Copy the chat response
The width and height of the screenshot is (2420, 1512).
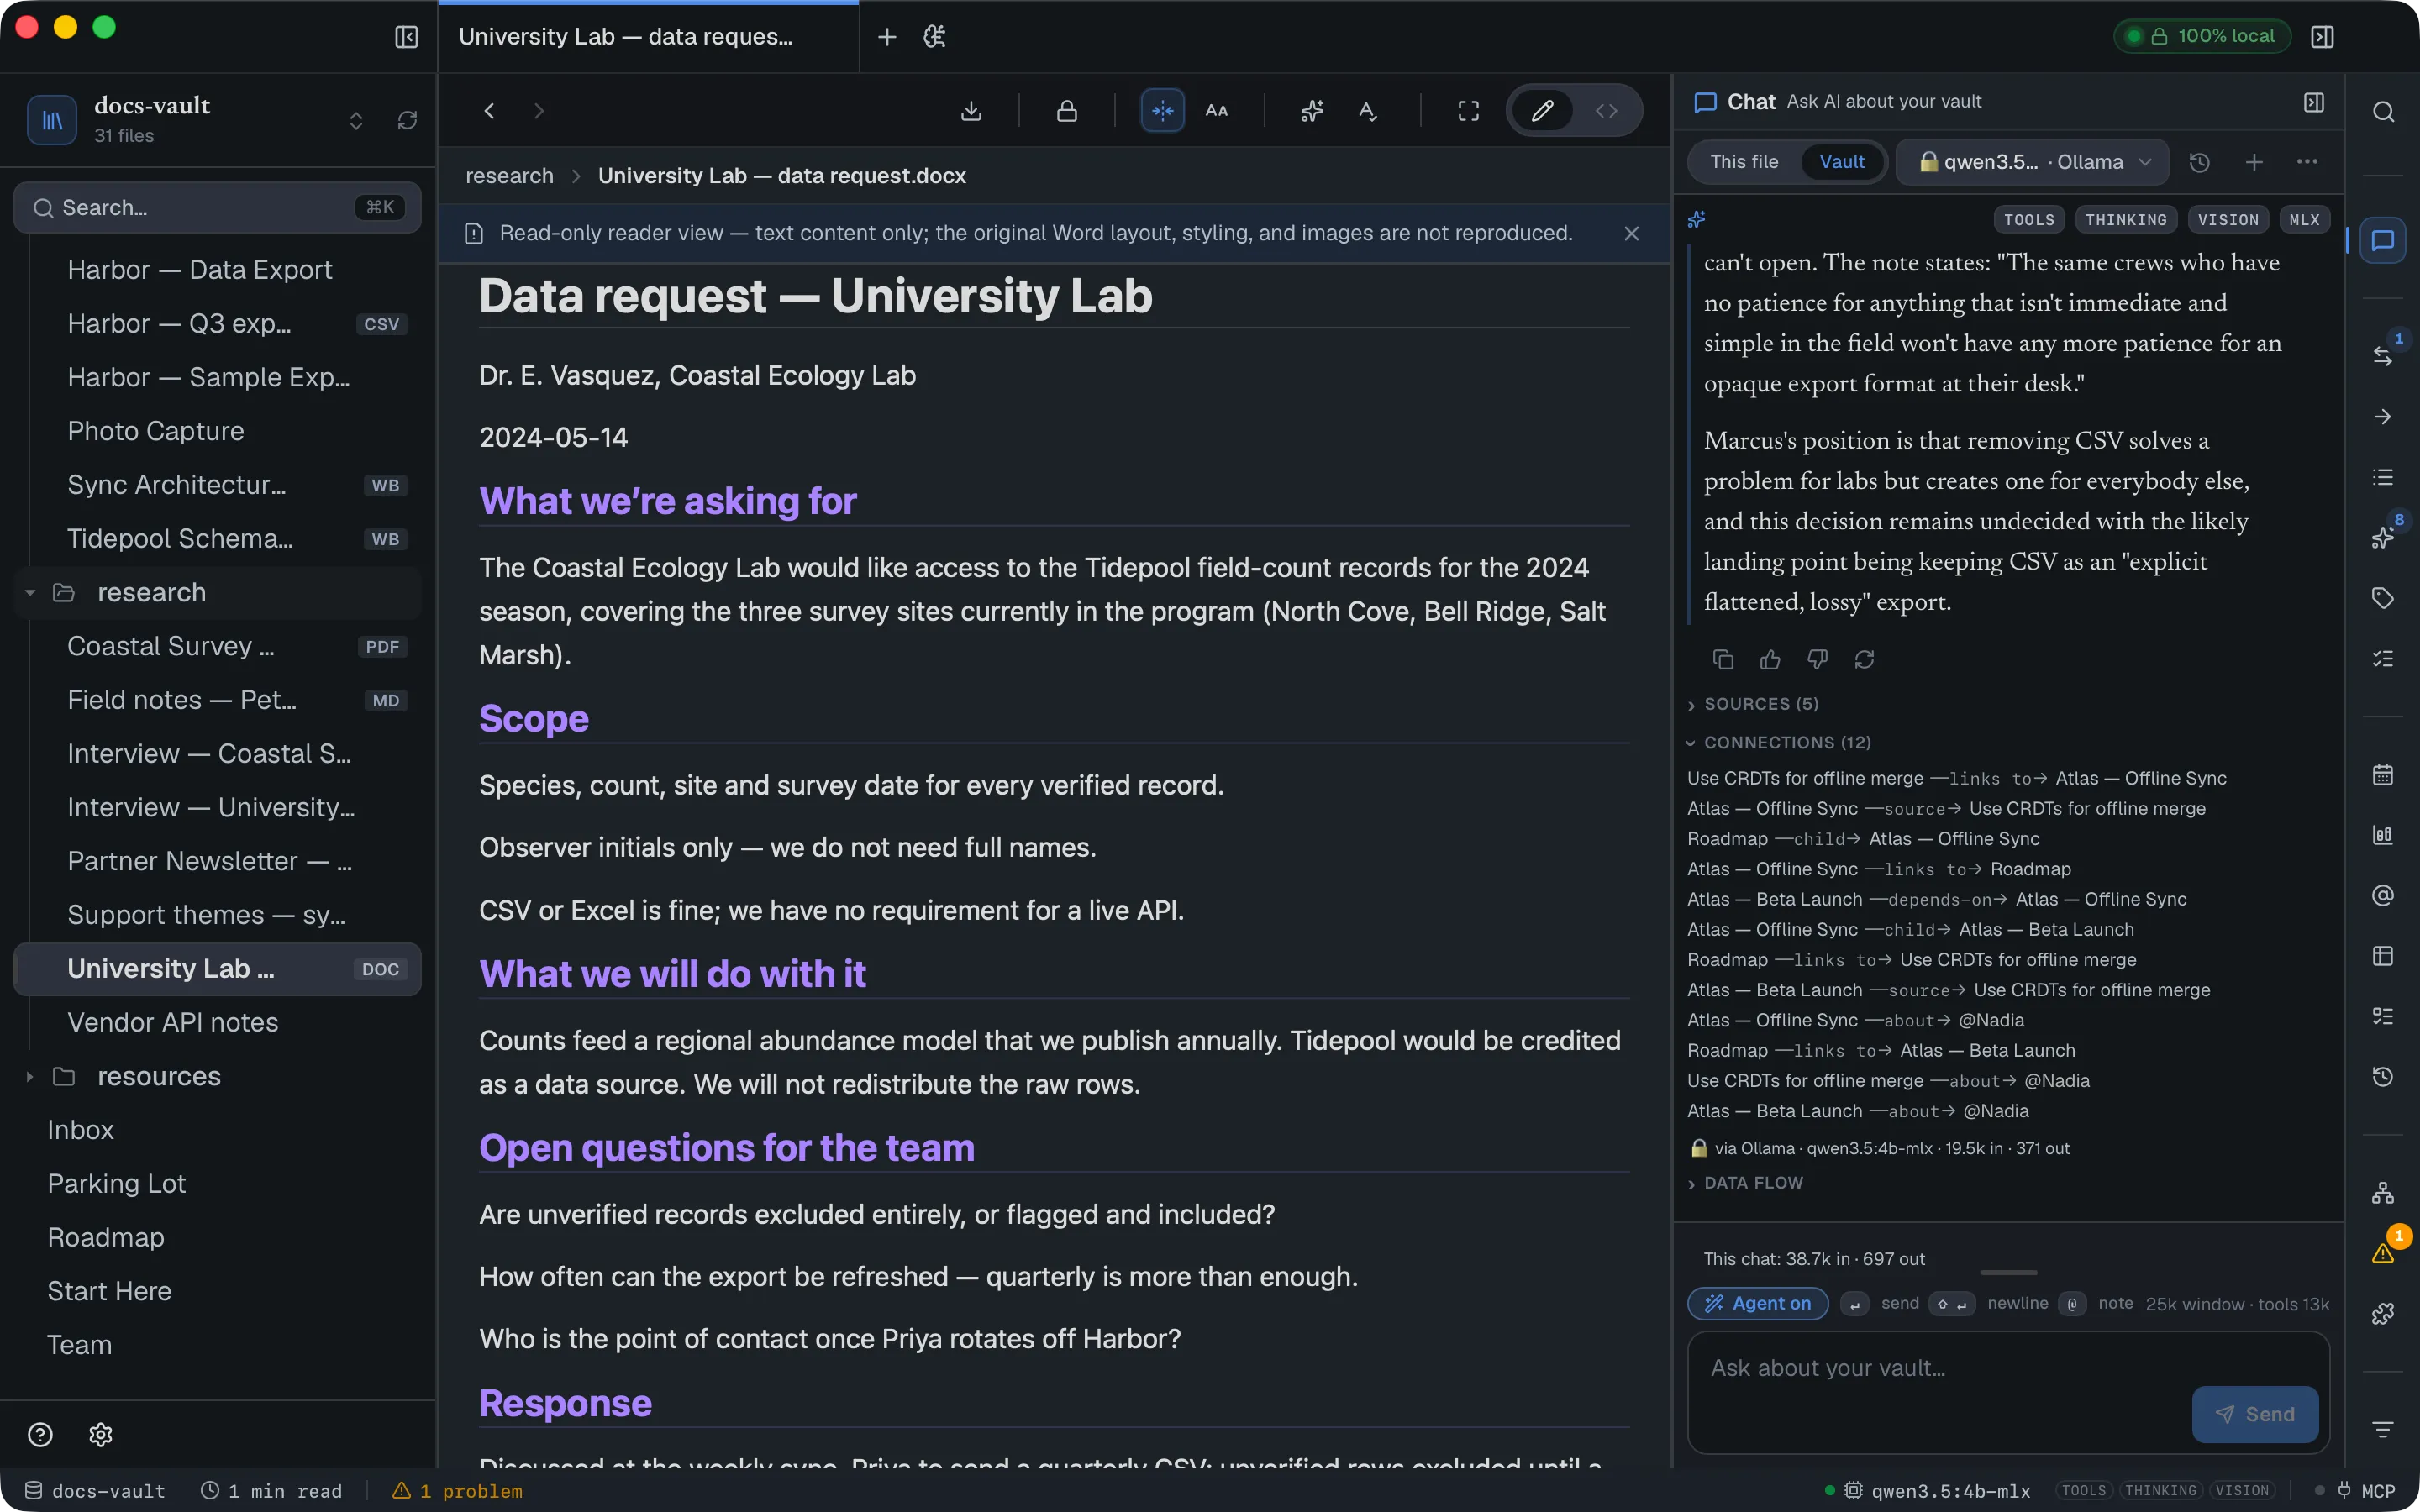point(1722,659)
